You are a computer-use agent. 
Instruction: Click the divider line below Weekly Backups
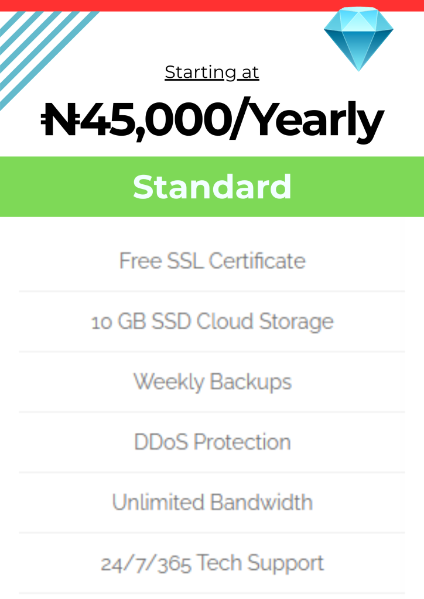pos(212,412)
